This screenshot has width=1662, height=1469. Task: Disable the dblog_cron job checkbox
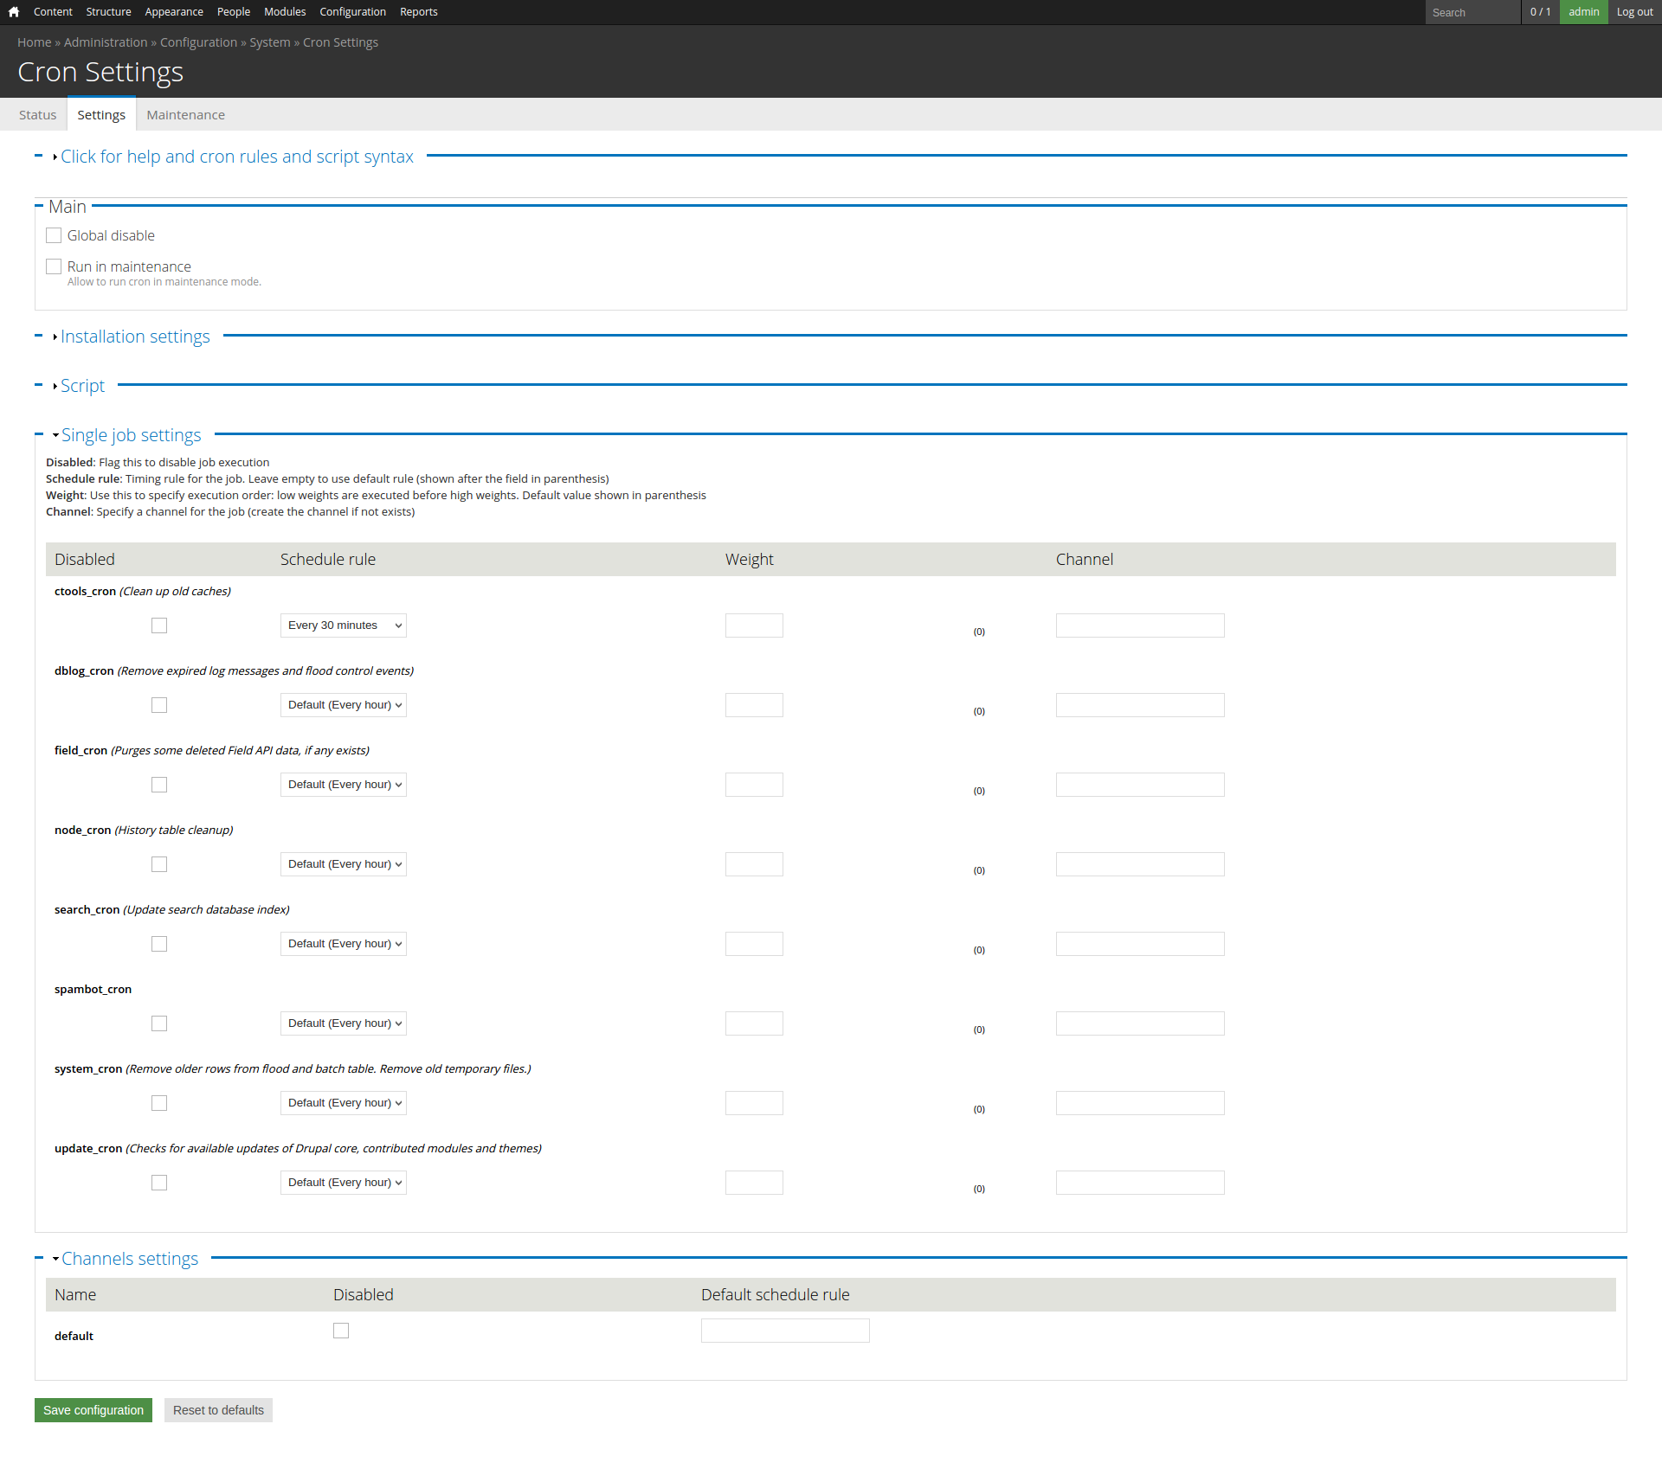pos(159,705)
